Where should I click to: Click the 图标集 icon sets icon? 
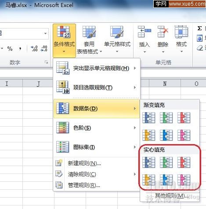pyautogui.click(x=63, y=147)
